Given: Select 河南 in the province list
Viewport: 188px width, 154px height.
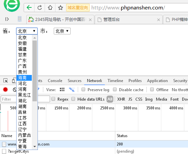Looking at the screenshot, I should pyautogui.click(x=24, y=89).
